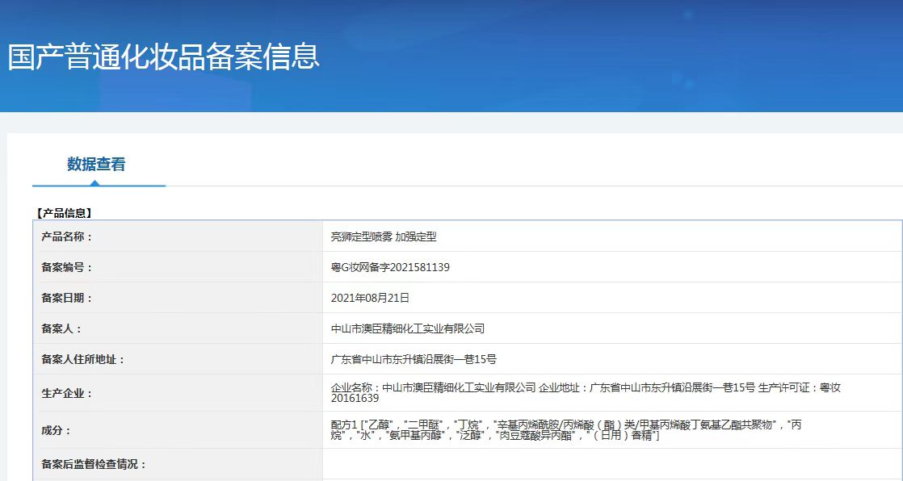Viewport: 903px width, 481px height.
Task: Open the 数据查看 tab
Action: pyautogui.click(x=96, y=165)
